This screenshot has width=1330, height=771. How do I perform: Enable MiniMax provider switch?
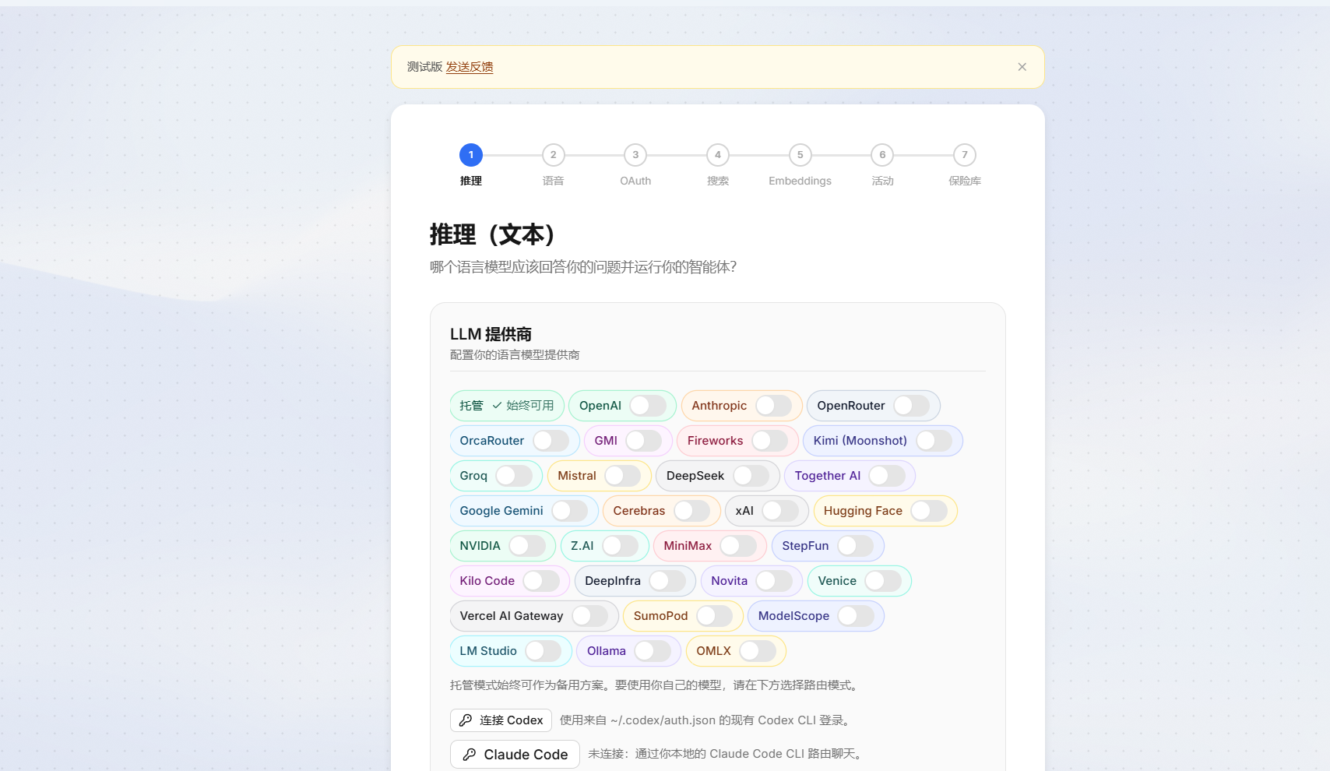click(738, 546)
